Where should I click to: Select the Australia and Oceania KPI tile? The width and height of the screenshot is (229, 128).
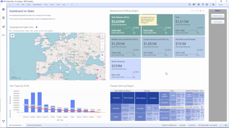189,47
